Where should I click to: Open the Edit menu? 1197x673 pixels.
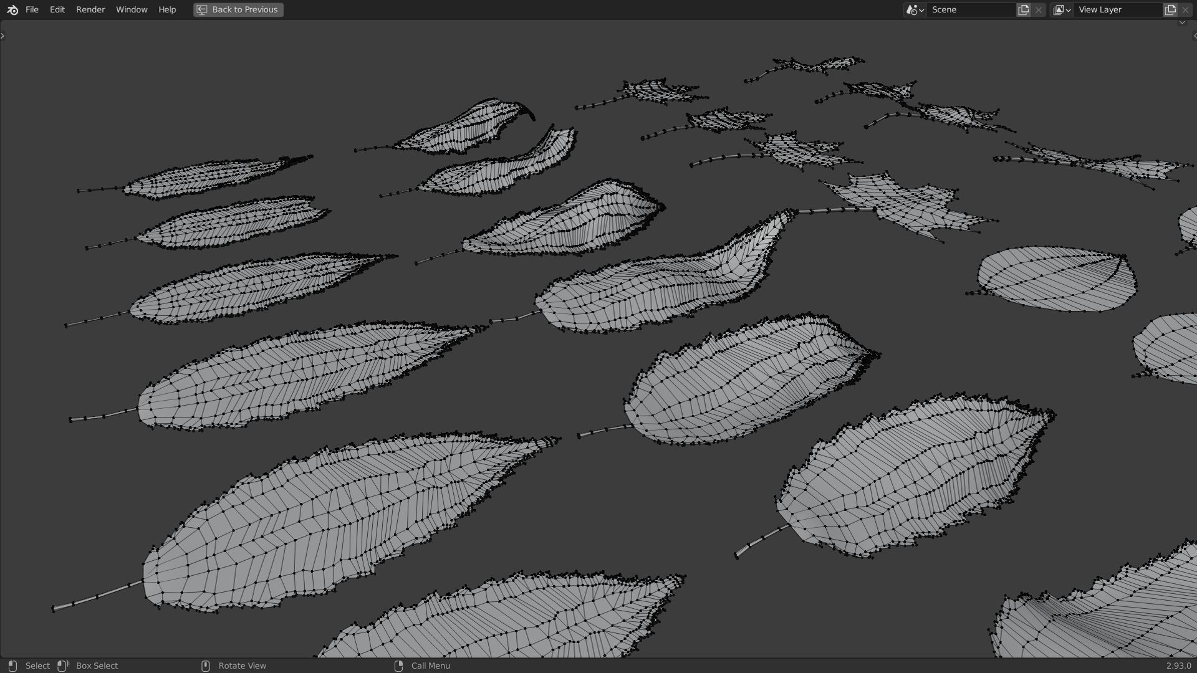[x=57, y=10]
